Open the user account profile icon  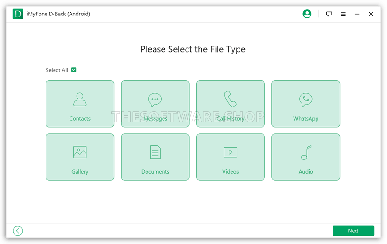tap(307, 14)
